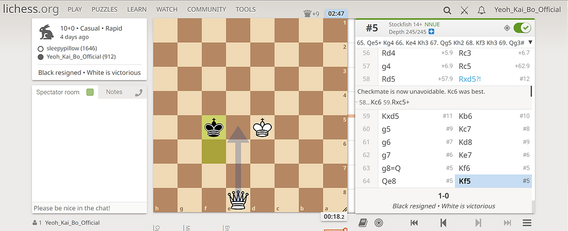Open sleepypillow player profile
This screenshot has height=231, width=568.
[x=71, y=48]
